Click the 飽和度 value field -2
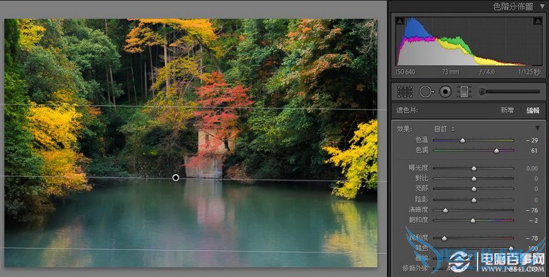Viewport: 549px width, 277px height. [533, 221]
